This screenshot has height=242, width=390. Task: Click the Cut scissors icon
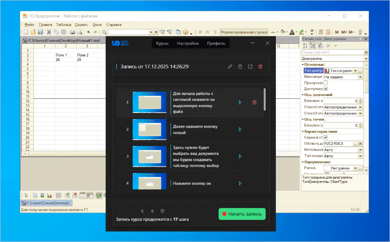tap(49, 32)
